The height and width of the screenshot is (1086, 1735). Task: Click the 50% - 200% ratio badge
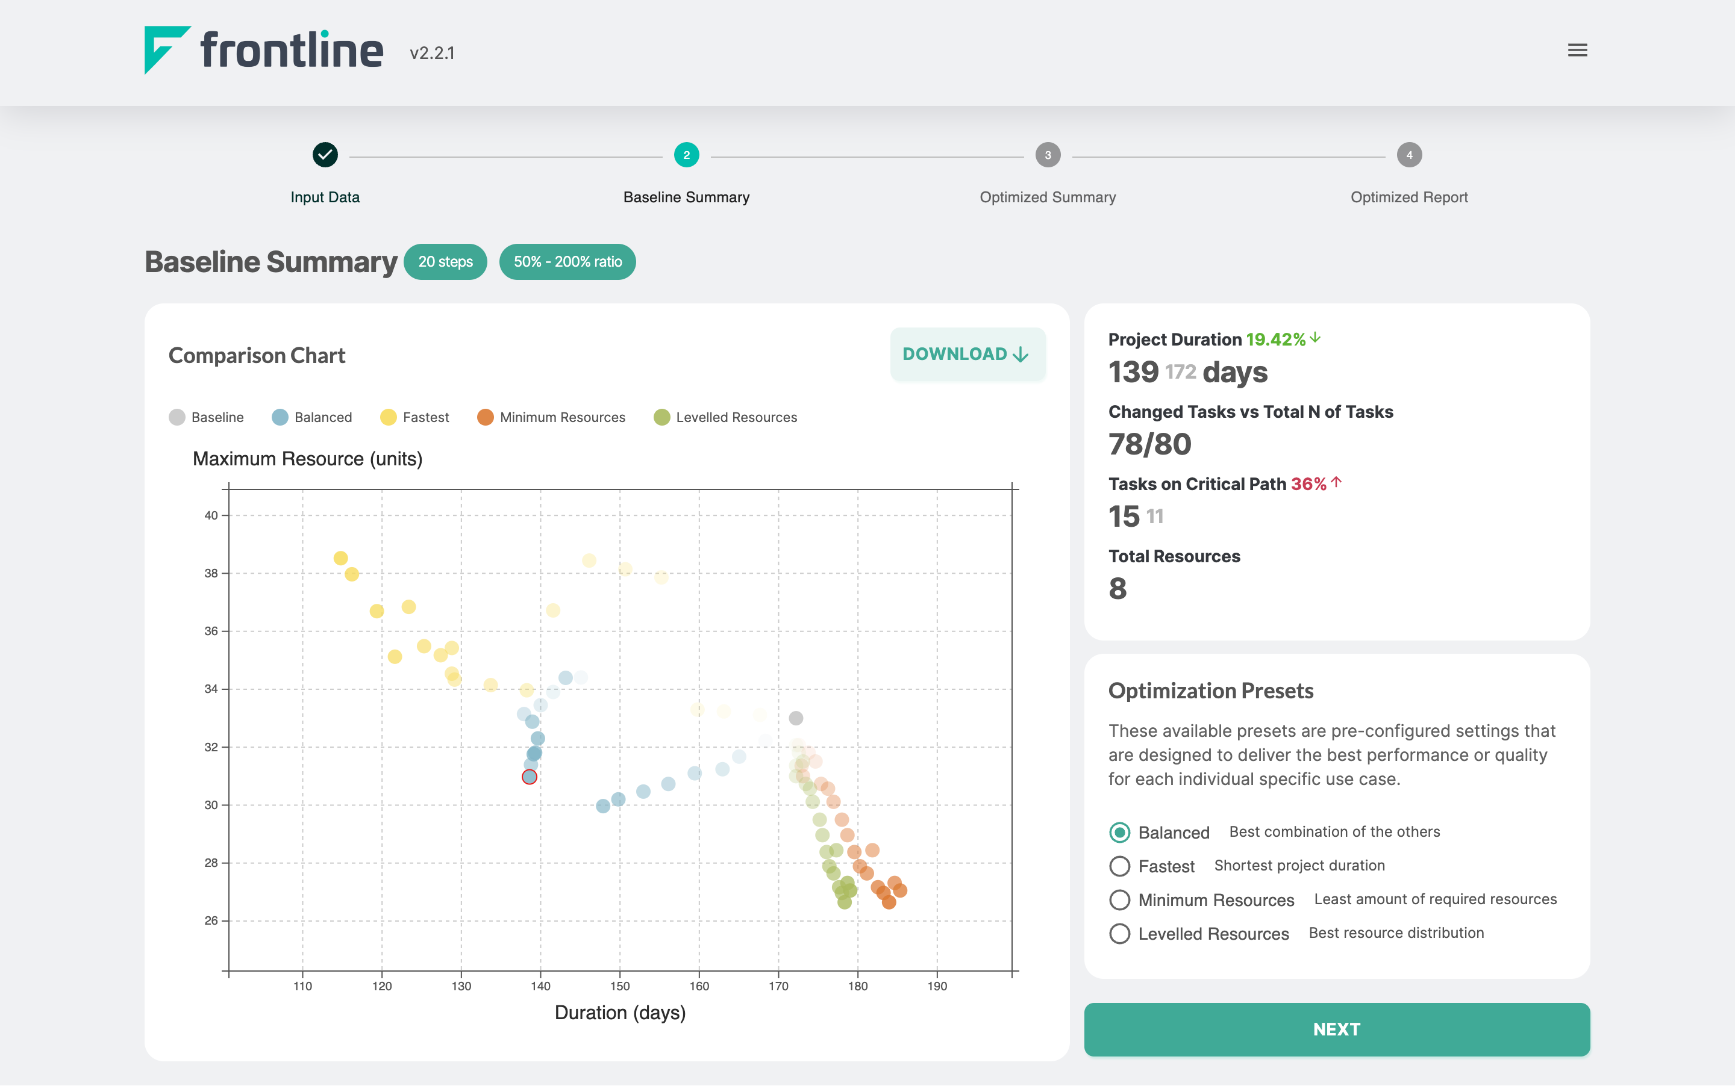(x=568, y=261)
